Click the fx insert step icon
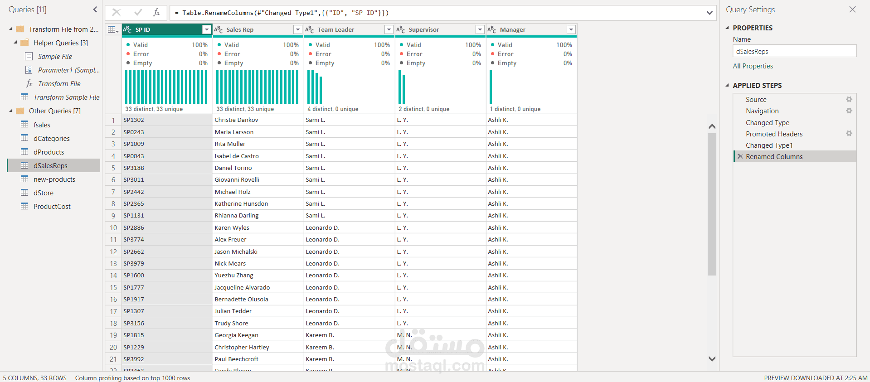The width and height of the screenshot is (870, 382). click(156, 13)
